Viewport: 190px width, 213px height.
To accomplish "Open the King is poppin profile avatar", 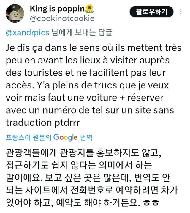I will pos(15,13).
